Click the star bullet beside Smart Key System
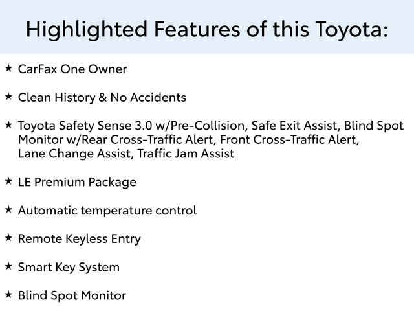Image resolution: width=414 pixels, height=311 pixels. click(8, 266)
